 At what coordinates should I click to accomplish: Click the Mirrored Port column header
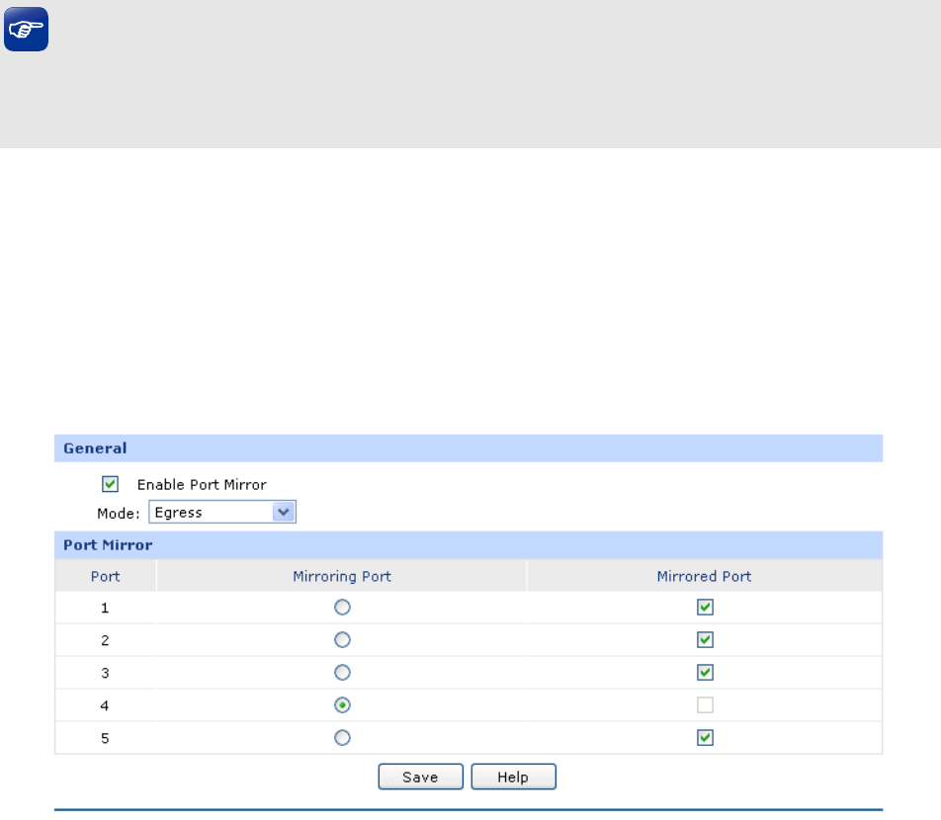click(x=704, y=576)
